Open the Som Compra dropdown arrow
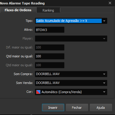The width and height of the screenshot is (115, 115). point(104,74)
